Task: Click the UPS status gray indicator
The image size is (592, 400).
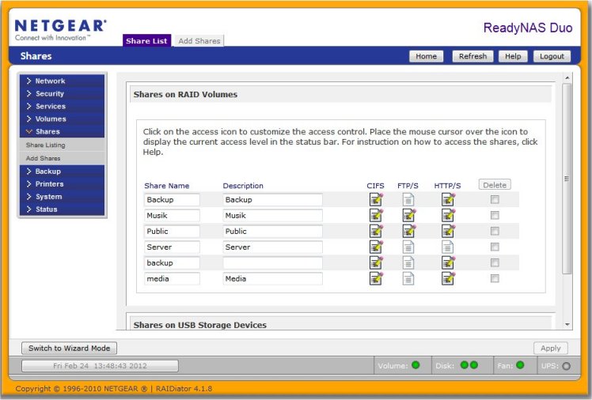Action: click(566, 366)
